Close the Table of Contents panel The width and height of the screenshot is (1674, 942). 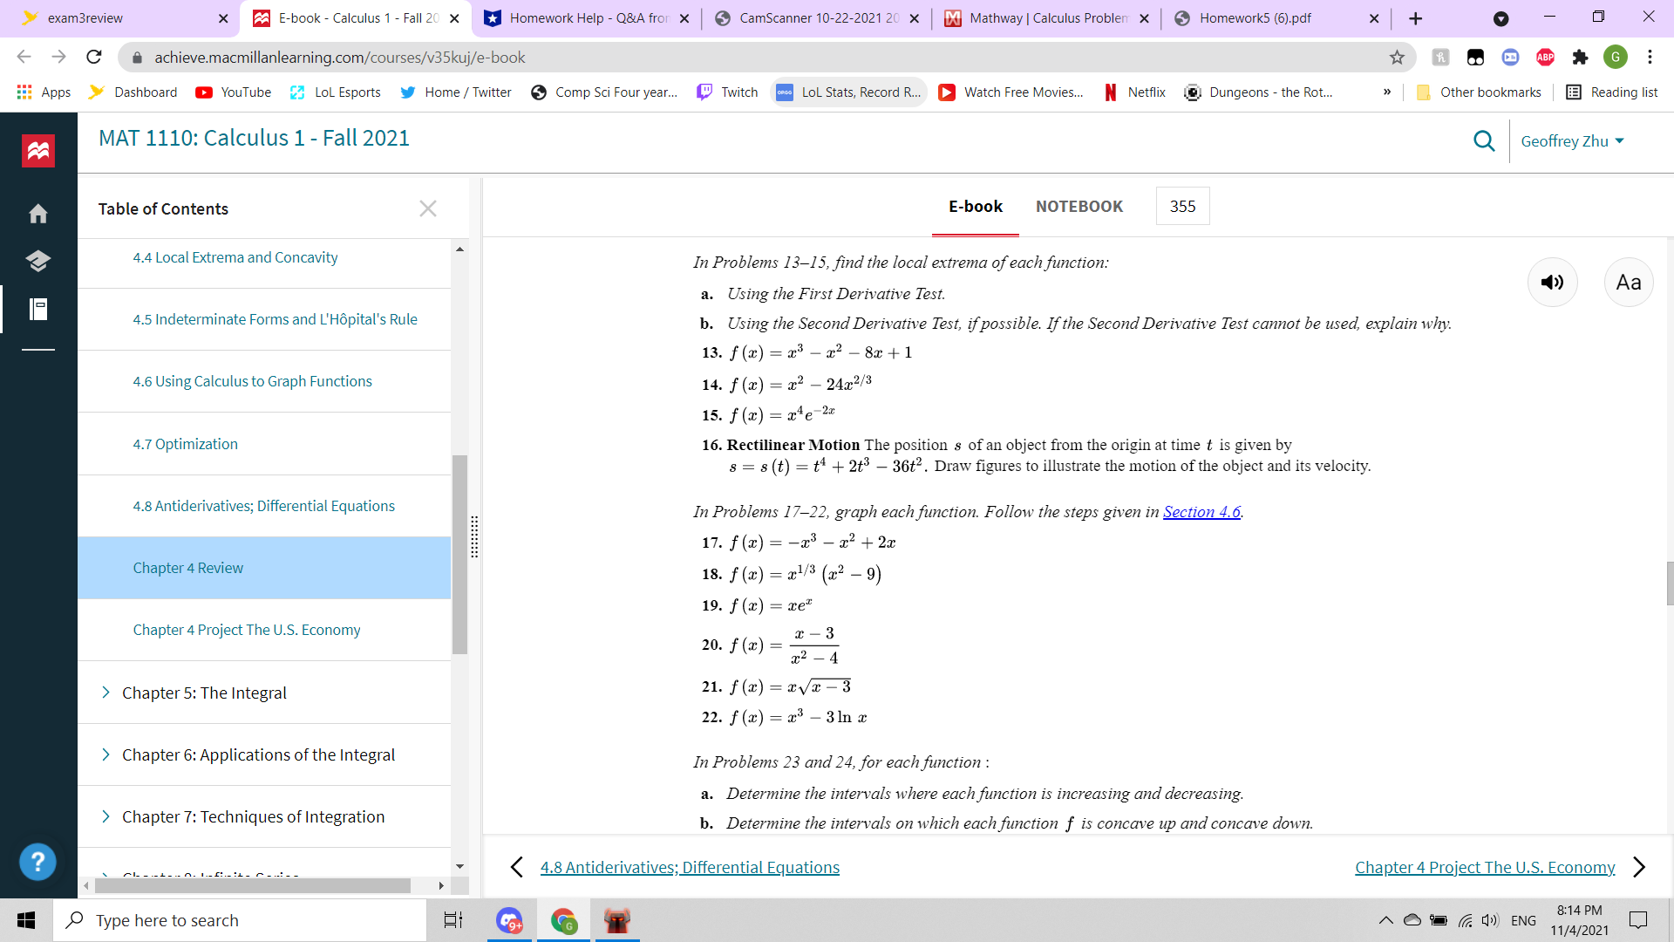428,208
